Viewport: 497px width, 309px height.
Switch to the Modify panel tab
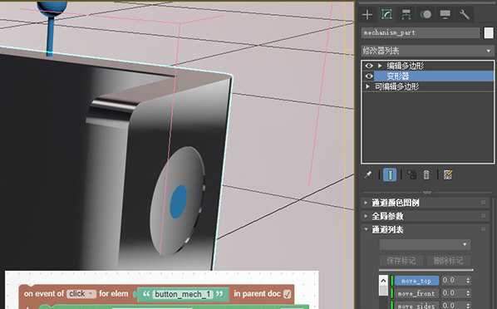pyautogui.click(x=386, y=14)
